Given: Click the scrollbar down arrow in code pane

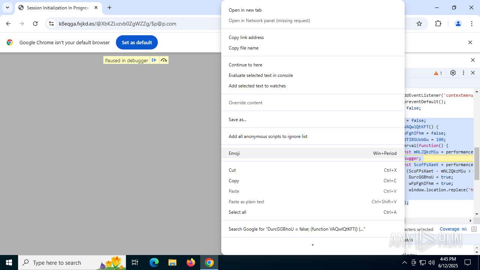Looking at the screenshot, I should point(477,214).
